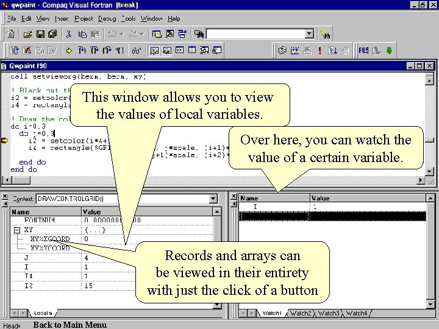This screenshot has height=329, width=439.
Task: Click the Find in Files icon
Action: point(199,34)
